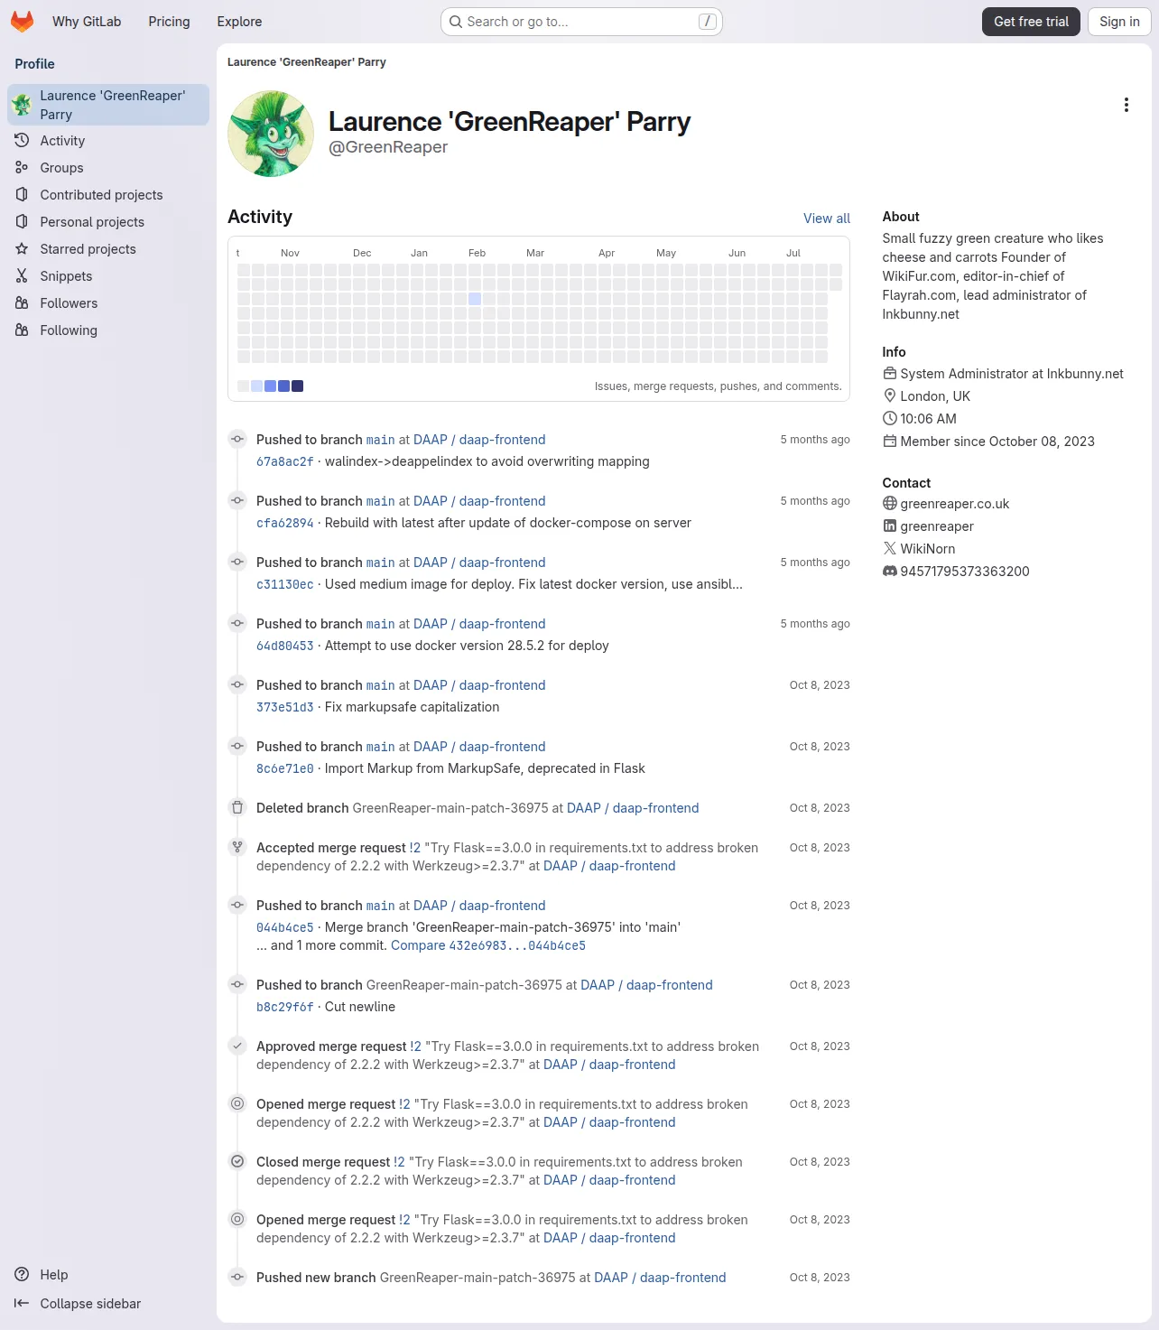The height and width of the screenshot is (1330, 1159).
Task: Open commit 67a8ac2f link
Action: point(285,461)
